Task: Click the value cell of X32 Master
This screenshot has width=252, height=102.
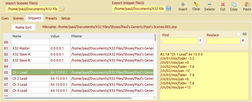Action: point(60,48)
